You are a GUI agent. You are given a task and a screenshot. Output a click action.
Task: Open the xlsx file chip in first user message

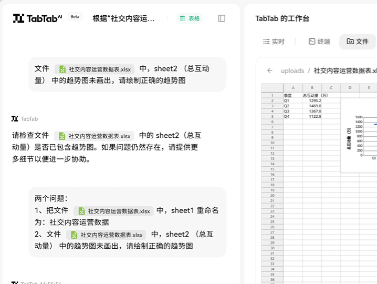(95, 69)
